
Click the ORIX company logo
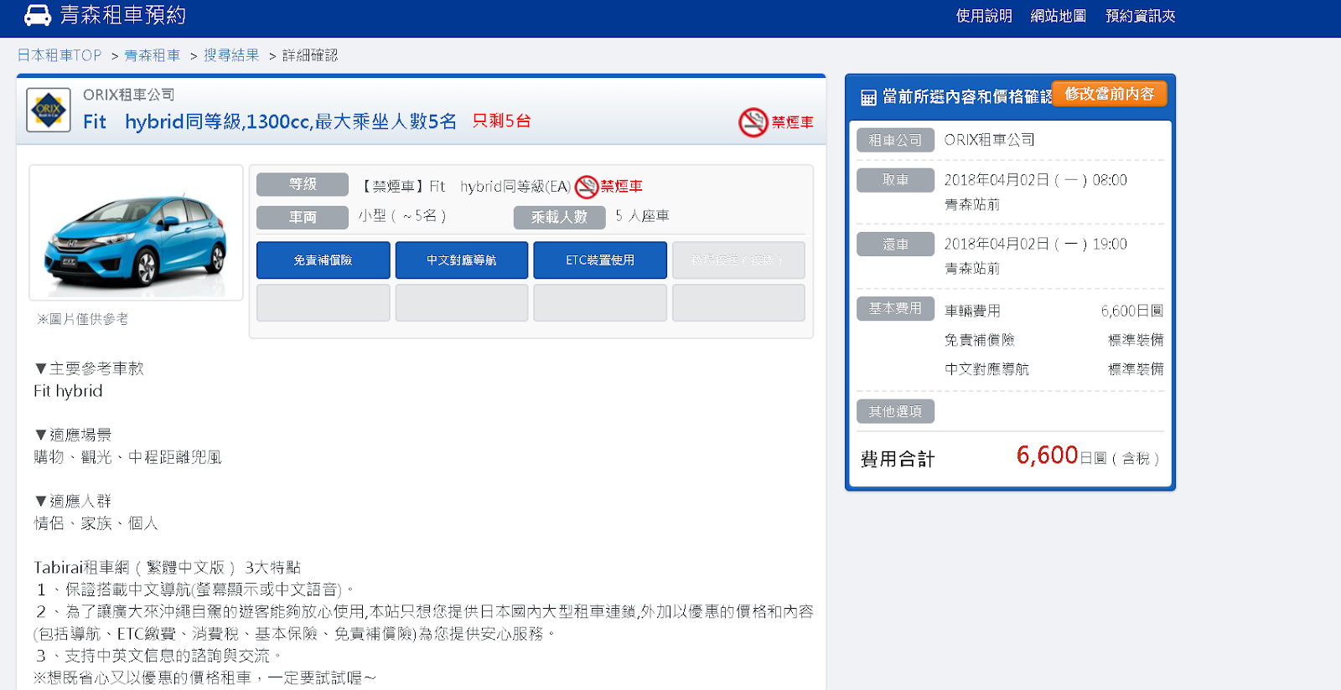(49, 110)
